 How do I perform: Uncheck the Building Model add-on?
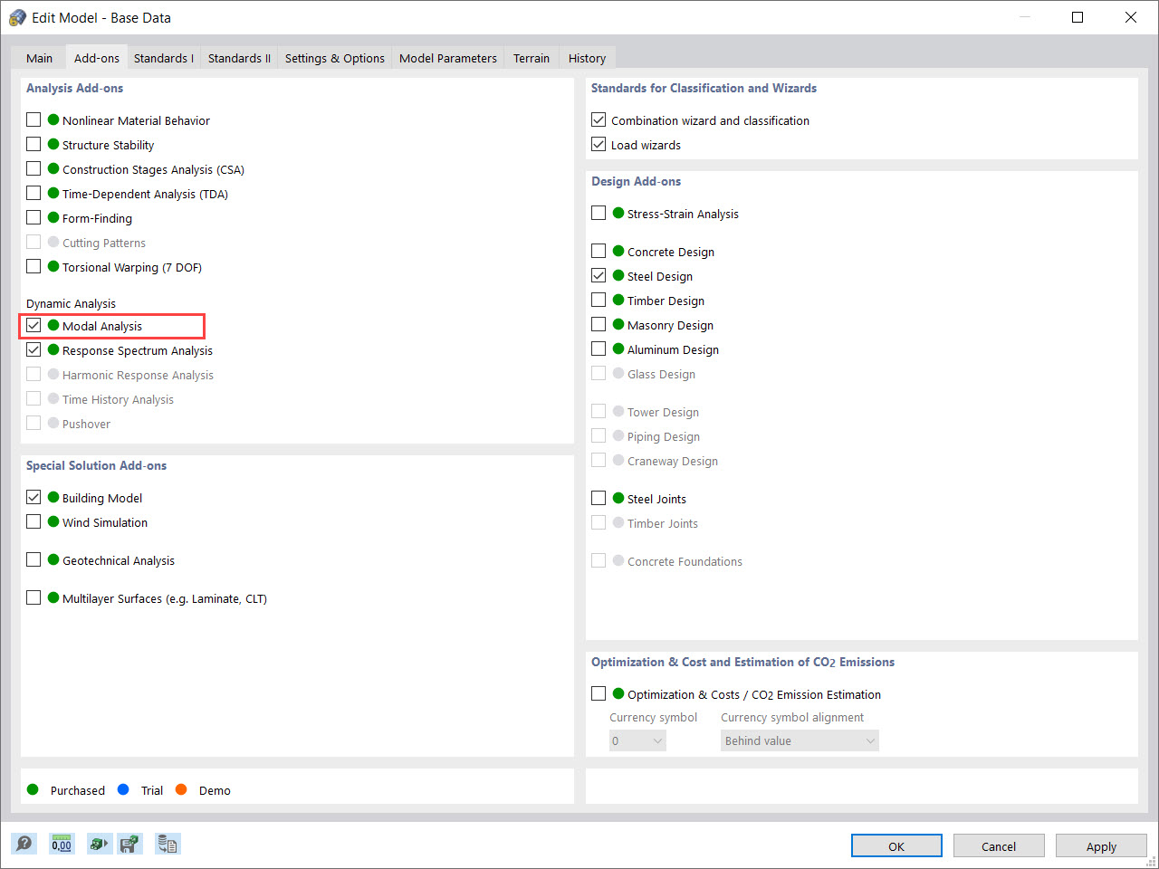pos(34,497)
